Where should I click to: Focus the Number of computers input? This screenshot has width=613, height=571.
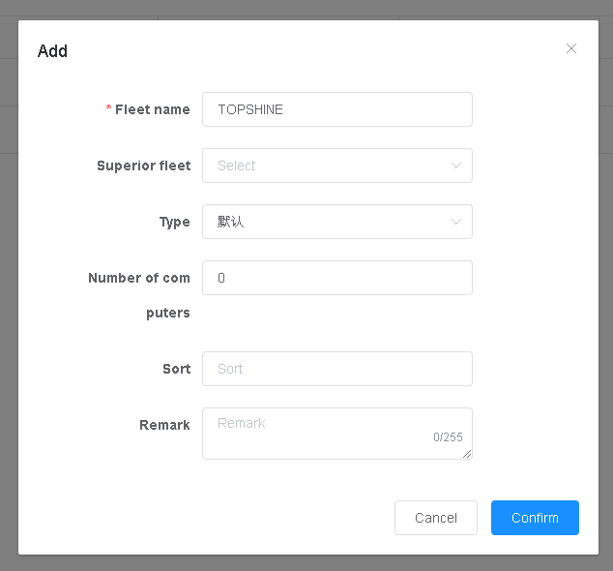pyautogui.click(x=336, y=278)
